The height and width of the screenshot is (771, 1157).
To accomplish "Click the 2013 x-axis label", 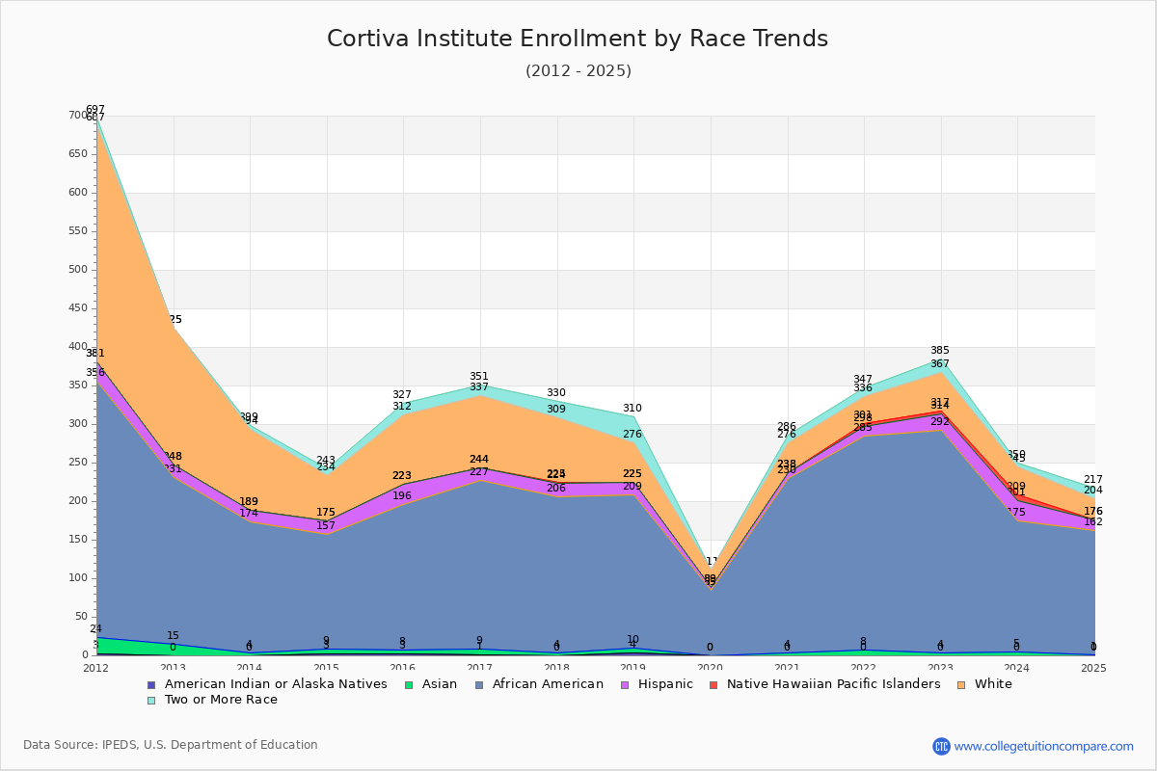I will pos(174,668).
